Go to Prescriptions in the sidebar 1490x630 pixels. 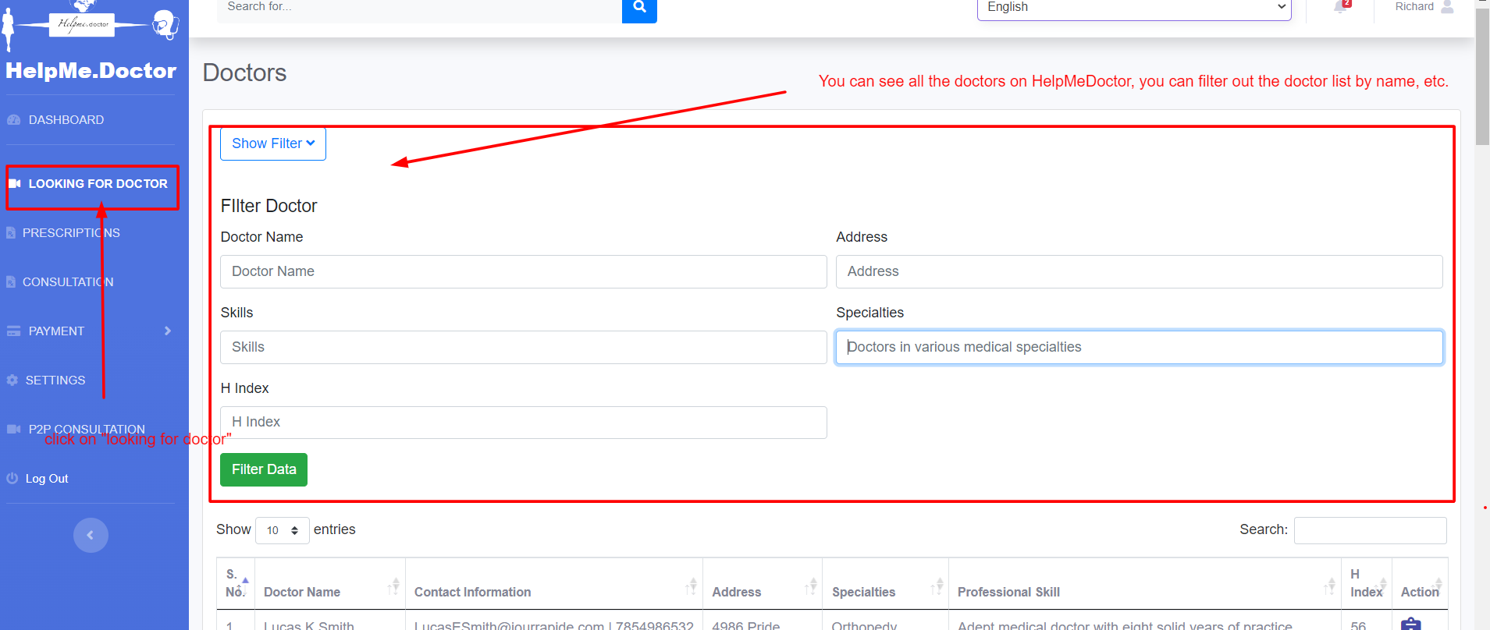[71, 233]
